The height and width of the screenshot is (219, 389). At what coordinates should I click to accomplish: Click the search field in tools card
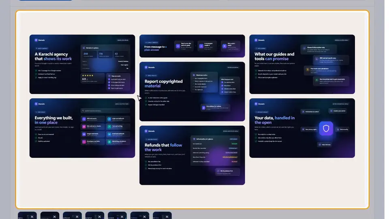[105, 111]
